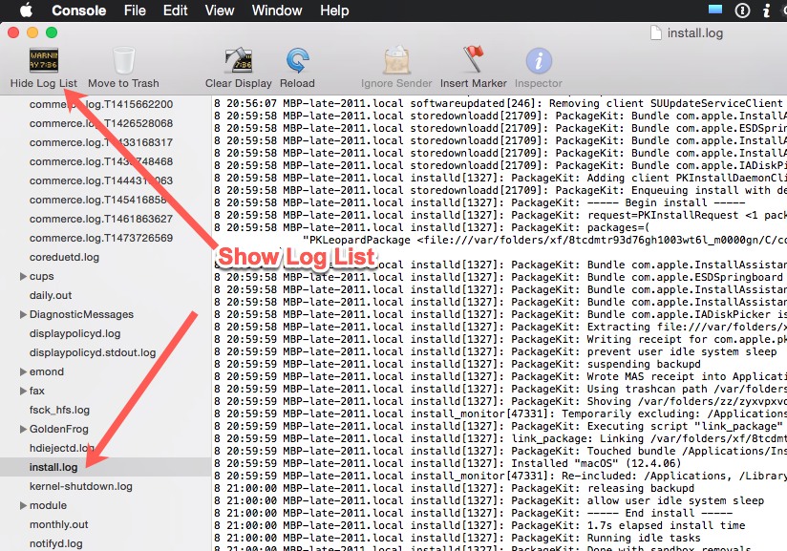Click the circled 1 icon in the menu bar
The image size is (787, 551).
[742, 11]
